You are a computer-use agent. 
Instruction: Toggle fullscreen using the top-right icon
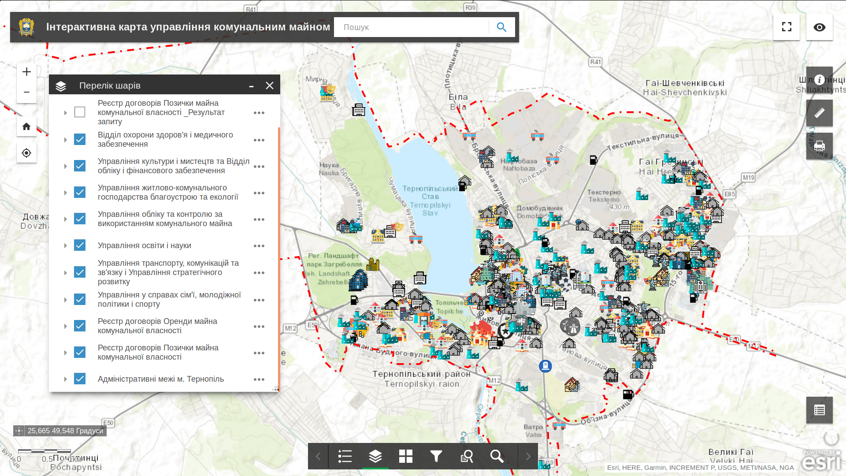[786, 27]
